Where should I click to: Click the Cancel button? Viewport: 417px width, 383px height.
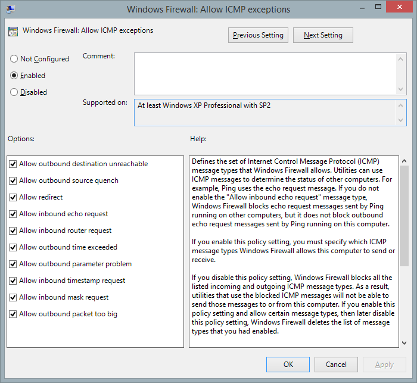[x=336, y=365]
